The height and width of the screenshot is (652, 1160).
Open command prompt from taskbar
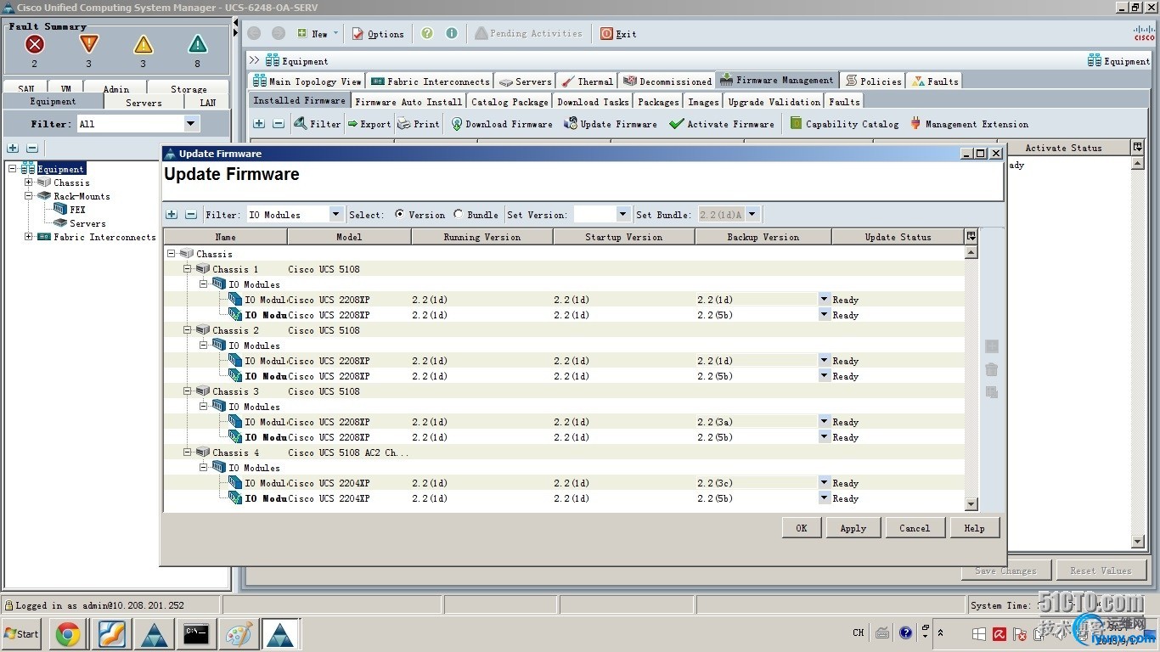[x=196, y=633]
